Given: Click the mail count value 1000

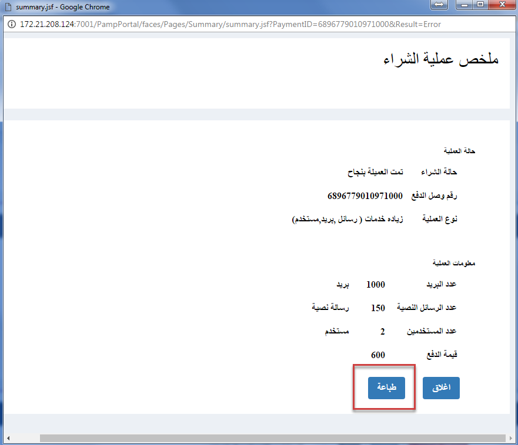Looking at the screenshot, I should click(x=376, y=285).
